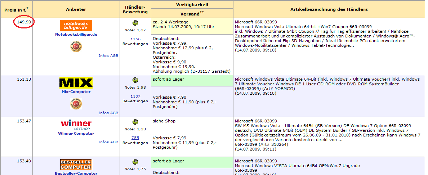The height and width of the screenshot is (175, 428).
Task: Open the MIX computer shop logo
Action: (x=76, y=83)
